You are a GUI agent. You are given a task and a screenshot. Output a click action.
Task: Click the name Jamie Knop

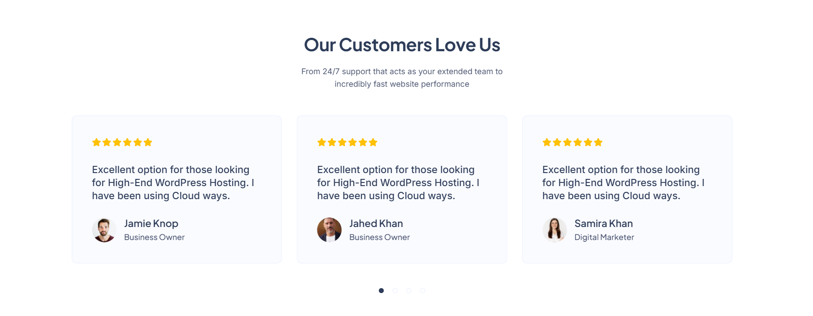[x=151, y=223]
